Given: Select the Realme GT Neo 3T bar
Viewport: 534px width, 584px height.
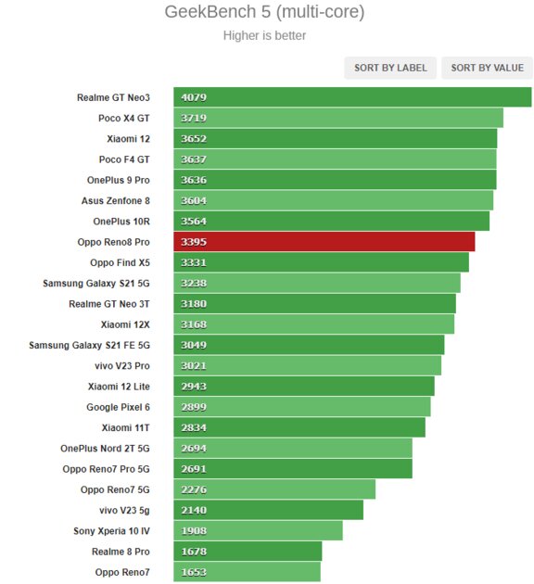Looking at the screenshot, I should [x=314, y=304].
